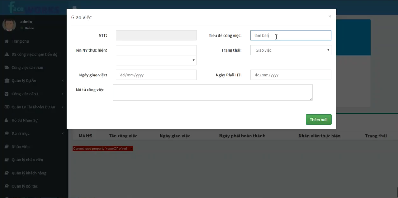
Task: Click warning icon for DS công việc chậm tiến độ
Action: [x=7, y=55]
